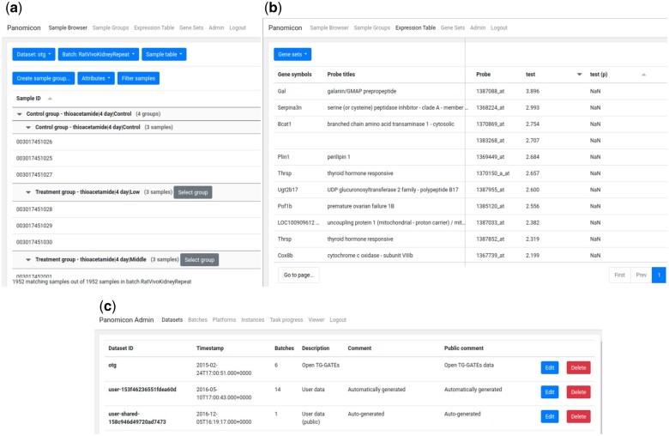Open Datasets tab in Panomicon Admin
This screenshot has width=669, height=436.
coord(172,320)
